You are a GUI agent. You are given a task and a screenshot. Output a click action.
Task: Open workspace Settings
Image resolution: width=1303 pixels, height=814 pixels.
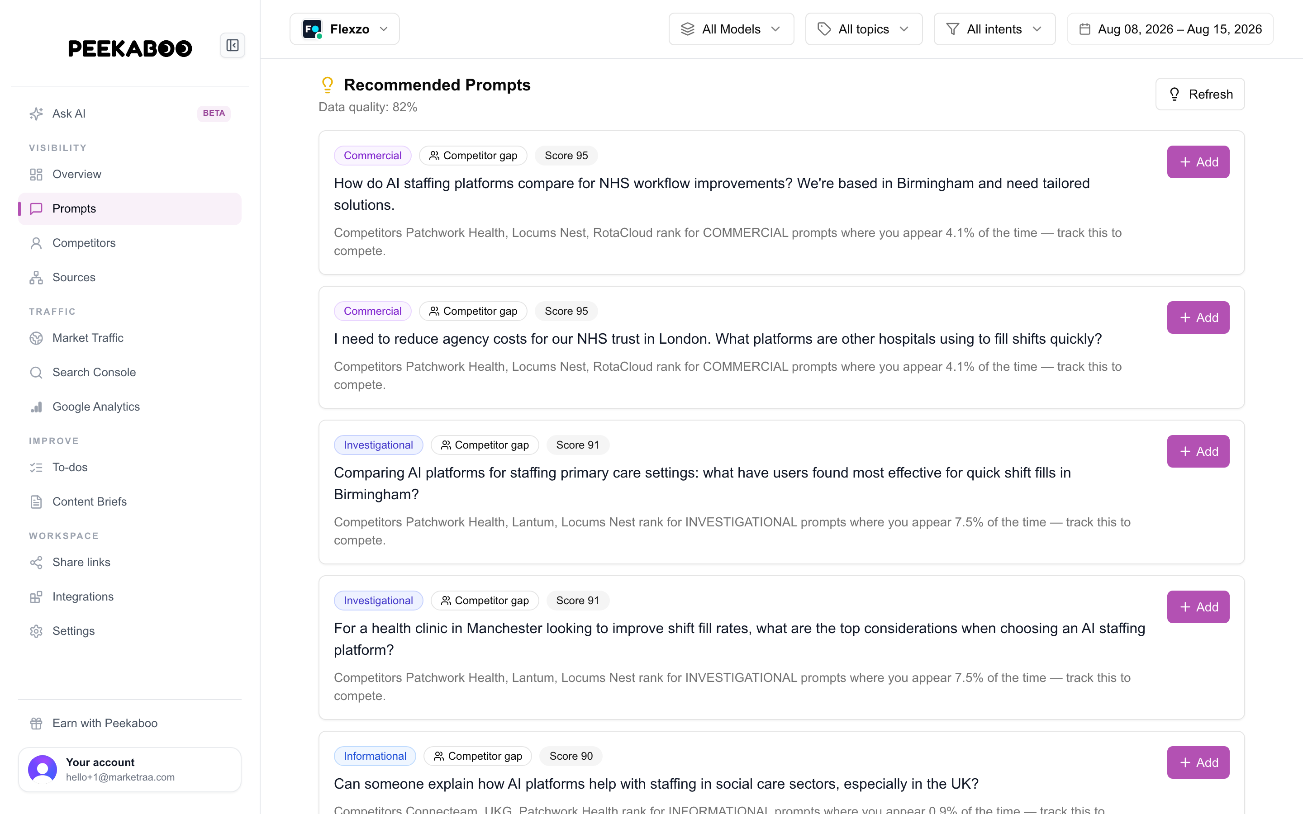[x=130, y=631]
